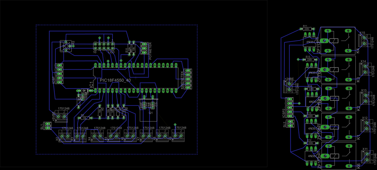The height and width of the screenshot is (170, 377).
Task: Select the PIC18F4550_40 IC1 chip
Action: pos(135,77)
